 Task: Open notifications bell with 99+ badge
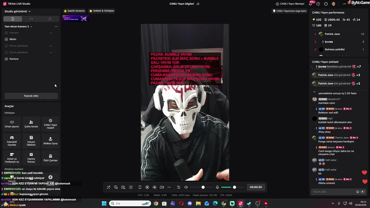pyautogui.click(x=311, y=4)
